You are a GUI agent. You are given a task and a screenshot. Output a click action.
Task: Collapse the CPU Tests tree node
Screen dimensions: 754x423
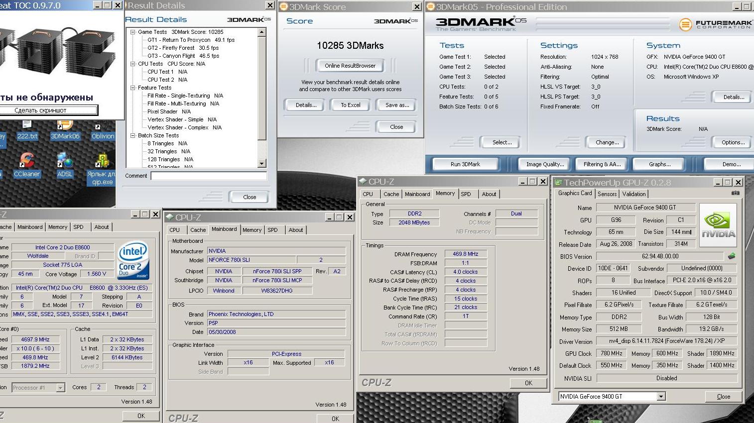pyautogui.click(x=133, y=64)
